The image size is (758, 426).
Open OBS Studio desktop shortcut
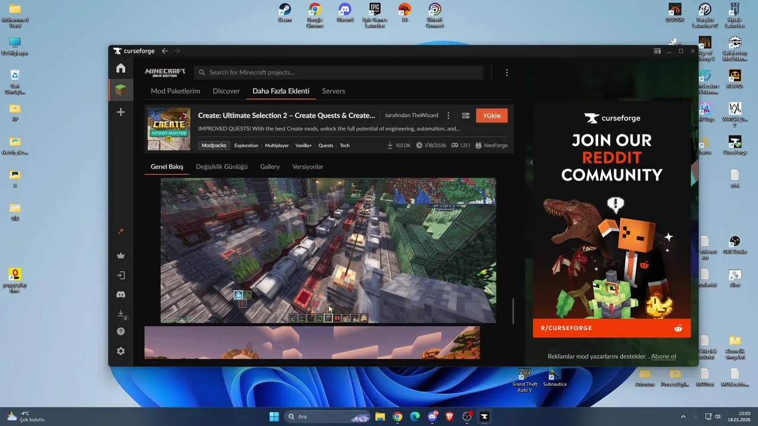[735, 245]
